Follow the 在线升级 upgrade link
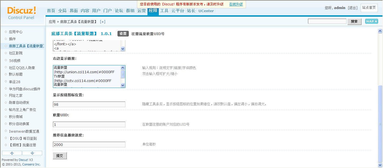 point(236,4)
